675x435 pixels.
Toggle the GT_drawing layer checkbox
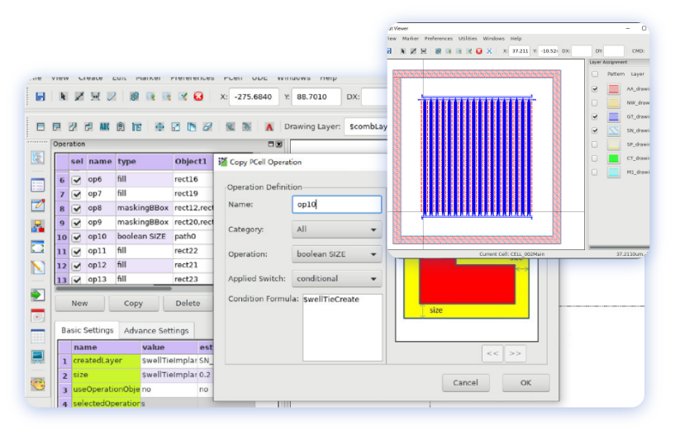point(595,117)
